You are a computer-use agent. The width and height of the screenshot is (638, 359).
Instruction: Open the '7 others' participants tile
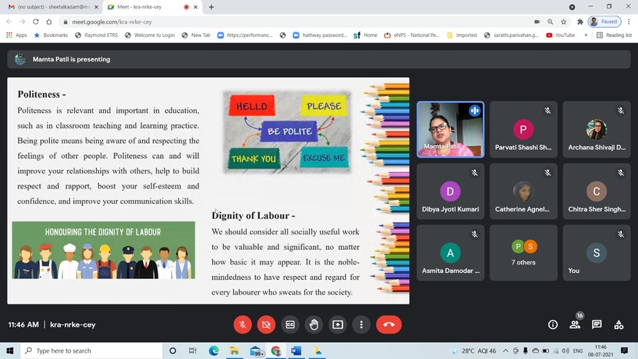click(524, 252)
